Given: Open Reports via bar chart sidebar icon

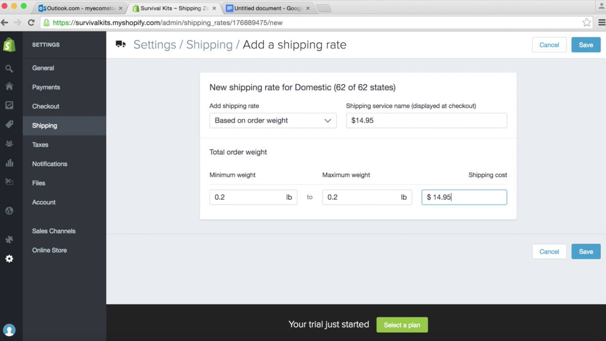Looking at the screenshot, I should click(x=9, y=163).
